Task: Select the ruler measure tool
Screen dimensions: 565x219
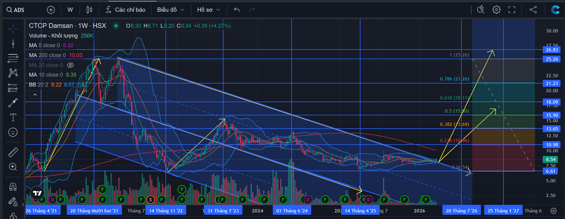Action: 13,152
